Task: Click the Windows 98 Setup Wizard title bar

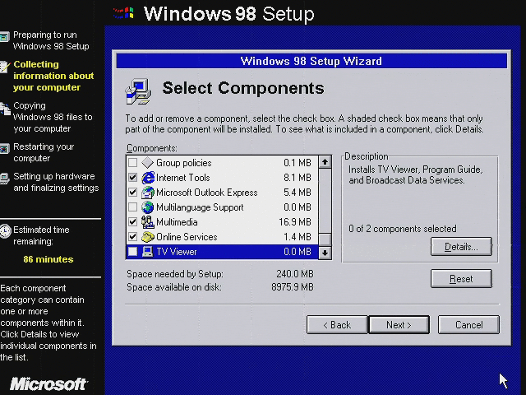Action: tap(311, 61)
